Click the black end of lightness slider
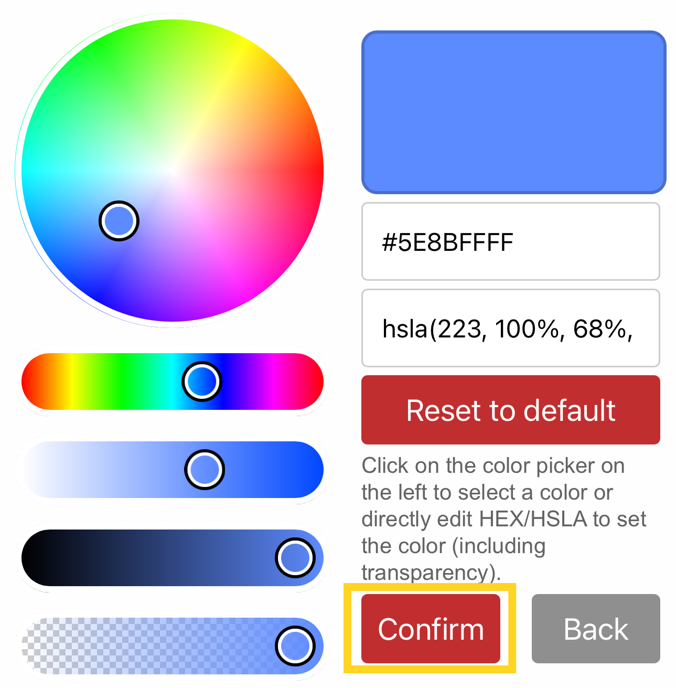This screenshot has width=676, height=688. pyautogui.click(x=33, y=558)
